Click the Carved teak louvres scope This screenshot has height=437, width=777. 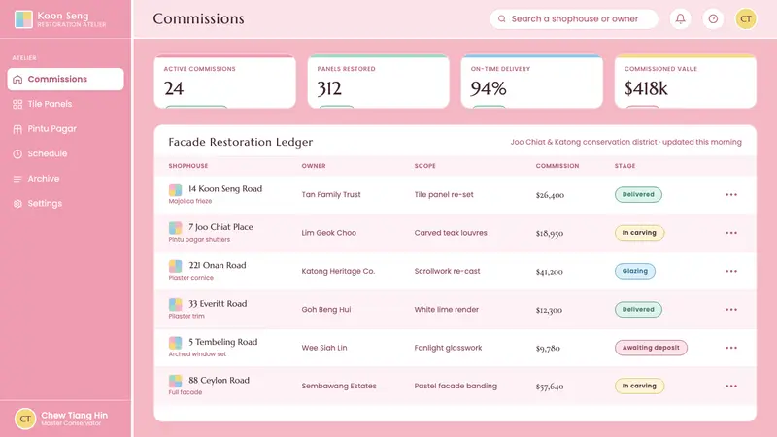click(x=451, y=233)
